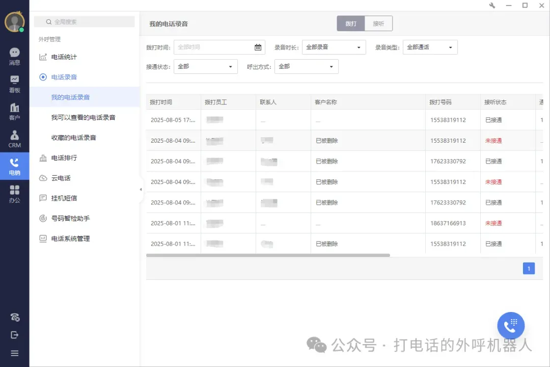Open the 接通状态 filter dropdown

coord(205,66)
